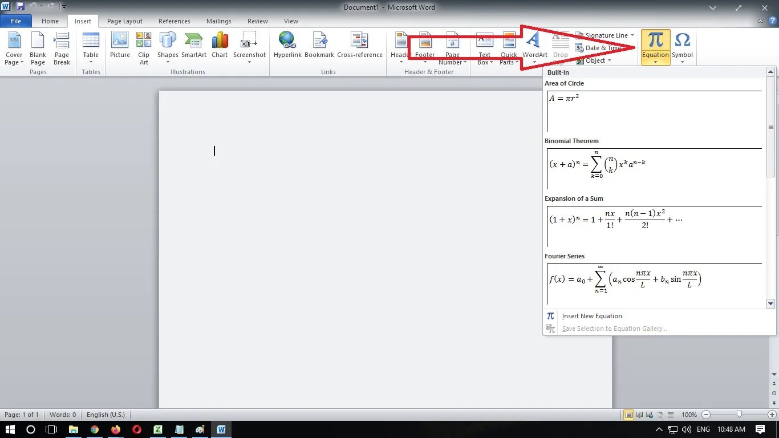Click the taskbar volume icon
The height and width of the screenshot is (438, 779).
point(686,429)
